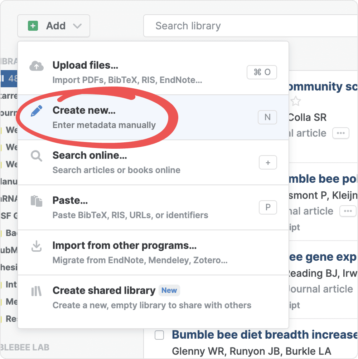The image size is (358, 359).
Task: Click the cloud upload icon
Action: click(x=37, y=66)
